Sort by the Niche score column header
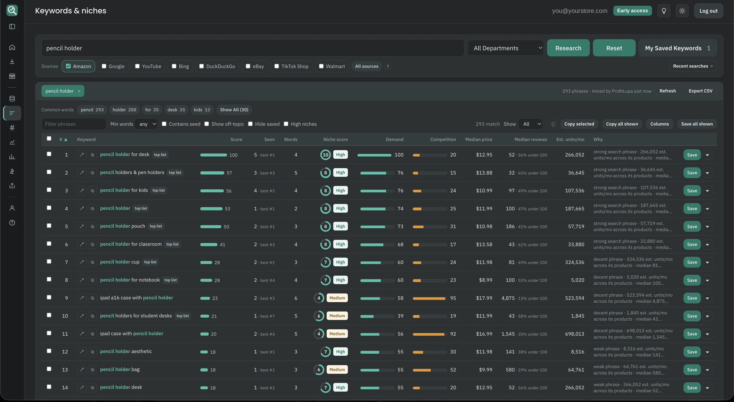Screen dimensions: 734x402 click(335, 139)
